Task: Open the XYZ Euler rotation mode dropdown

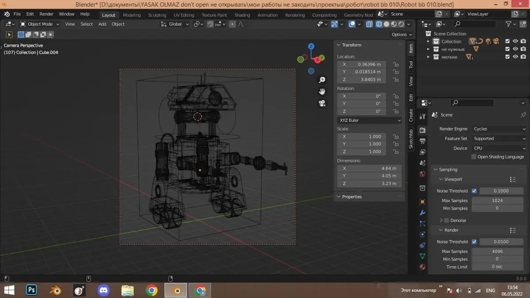Action: tap(369, 120)
